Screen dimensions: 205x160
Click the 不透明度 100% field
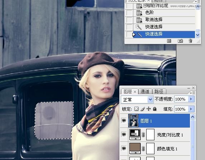pyautogui.click(x=181, y=99)
